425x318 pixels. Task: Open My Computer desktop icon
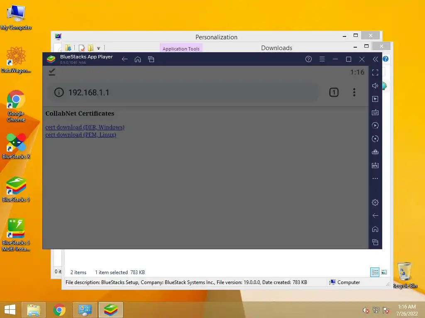pyautogui.click(x=16, y=17)
